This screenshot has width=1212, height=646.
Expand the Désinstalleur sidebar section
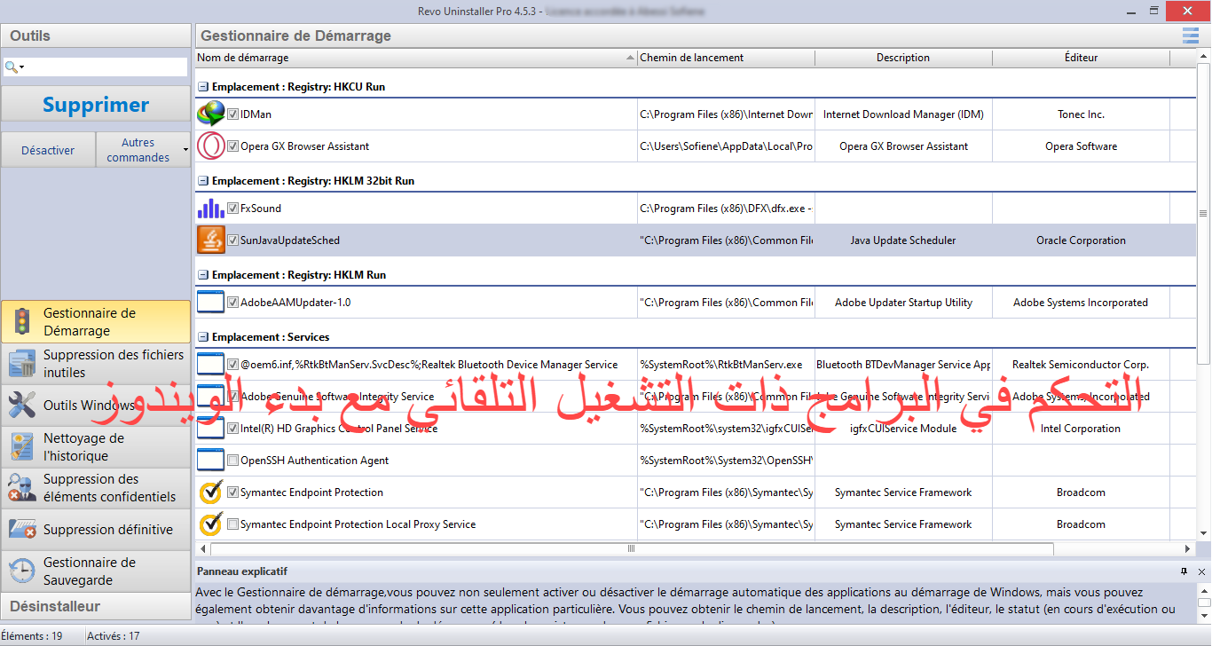click(96, 606)
